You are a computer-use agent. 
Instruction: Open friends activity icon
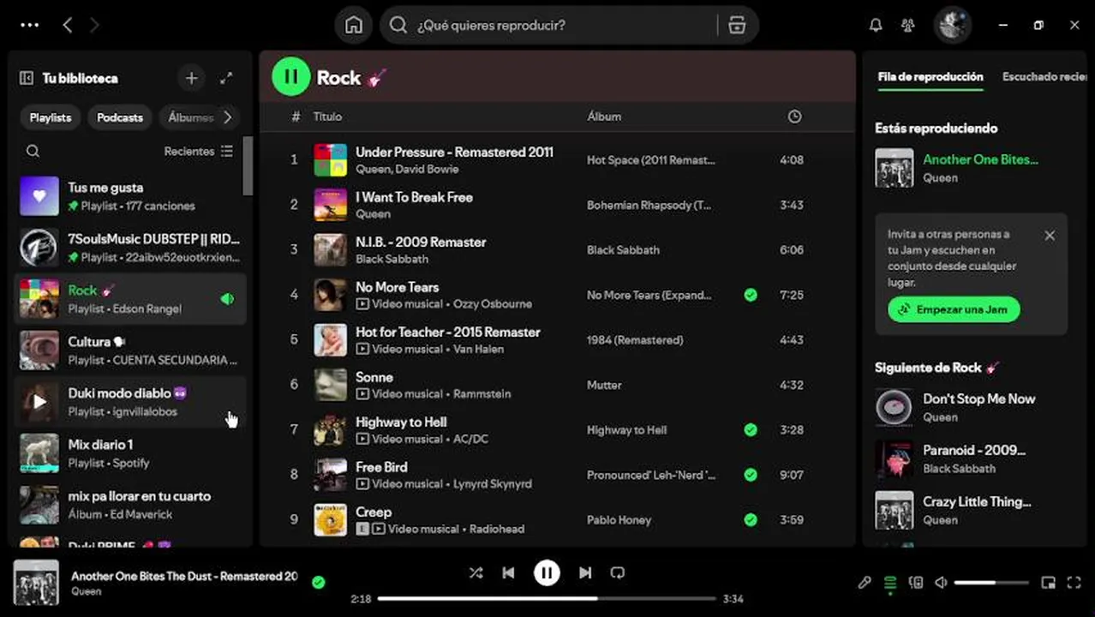pos(908,25)
